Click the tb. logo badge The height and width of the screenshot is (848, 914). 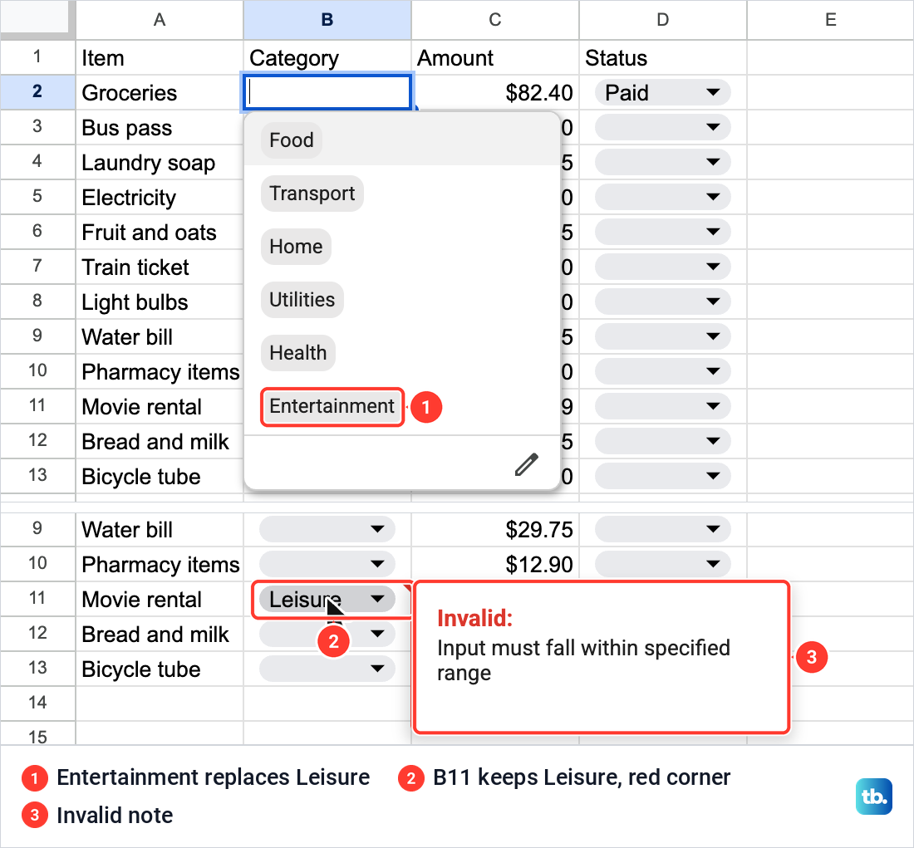click(x=874, y=797)
